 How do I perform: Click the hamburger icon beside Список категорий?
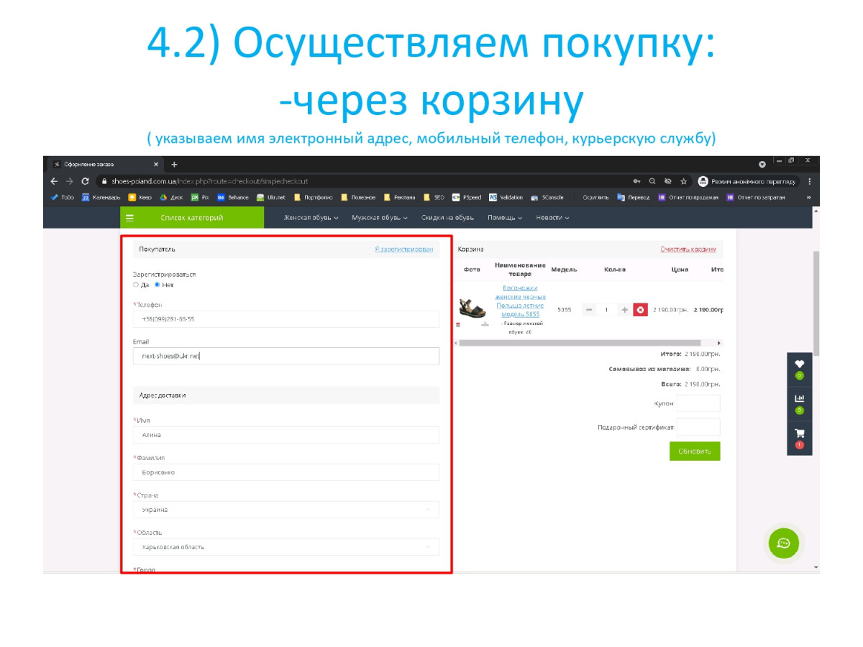130,218
